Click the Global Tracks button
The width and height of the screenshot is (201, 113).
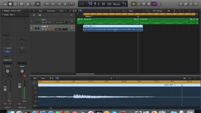pos(71,15)
